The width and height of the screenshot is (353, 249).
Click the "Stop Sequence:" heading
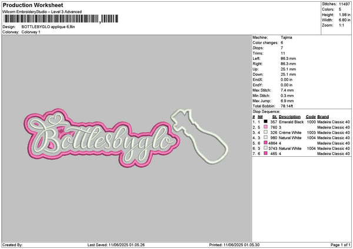267,112
